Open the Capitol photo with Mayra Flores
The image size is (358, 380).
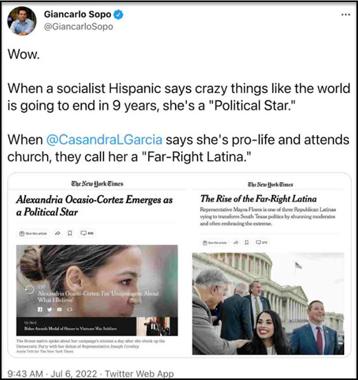click(x=268, y=303)
